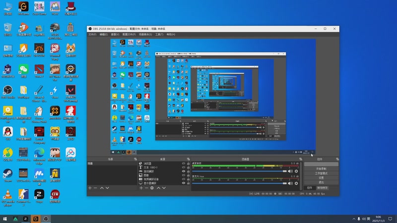Open the QQ Music desktop shortcut
The image size is (397, 223).
[8, 155]
